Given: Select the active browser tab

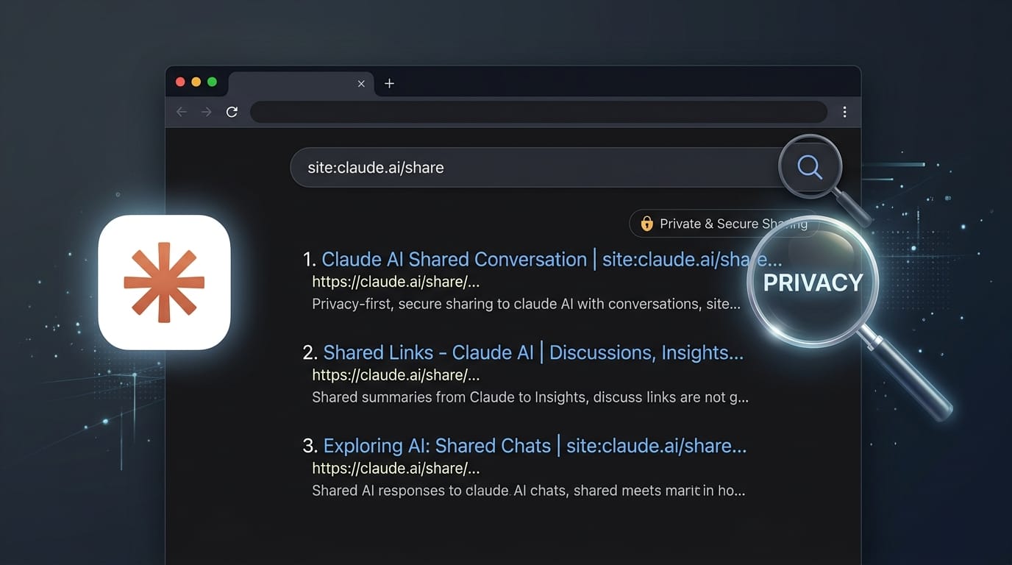Looking at the screenshot, I should click(302, 84).
